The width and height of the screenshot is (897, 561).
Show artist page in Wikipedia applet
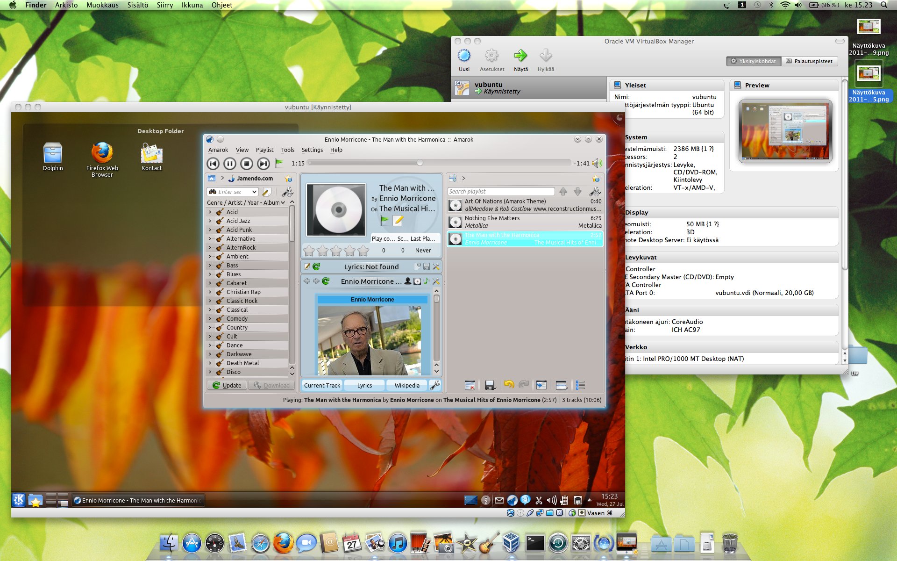click(408, 281)
